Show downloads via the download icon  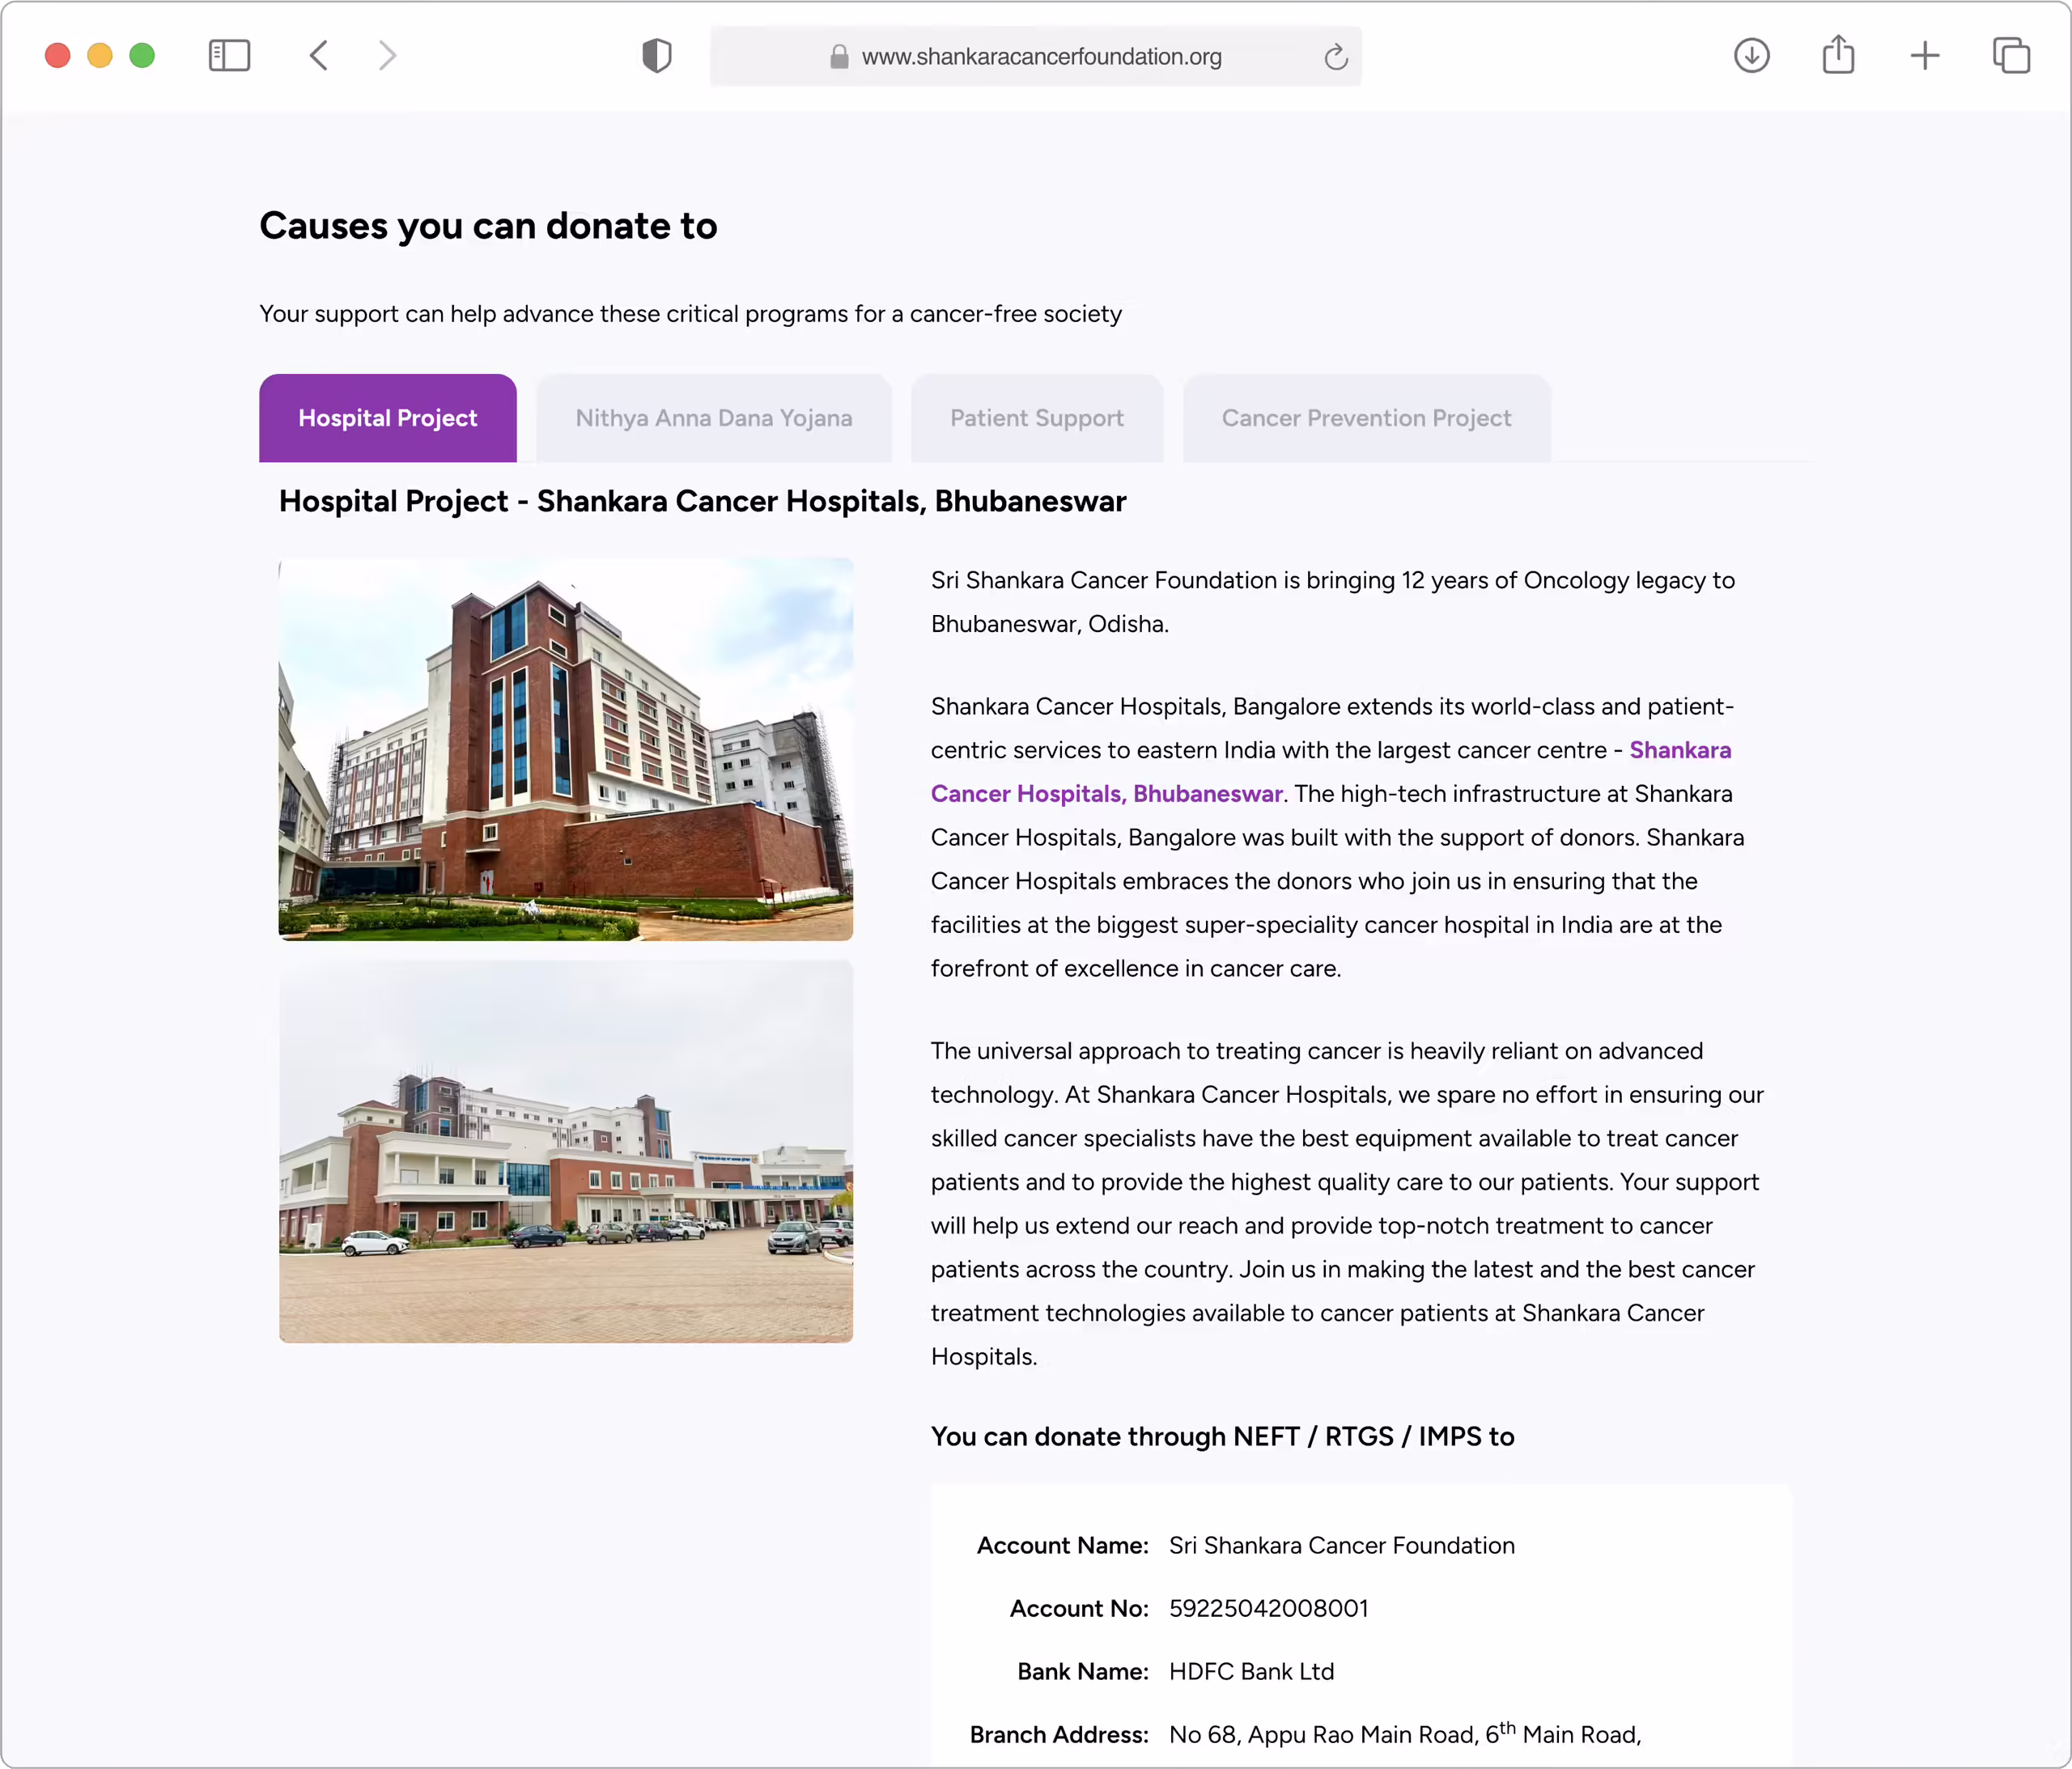coord(1752,56)
